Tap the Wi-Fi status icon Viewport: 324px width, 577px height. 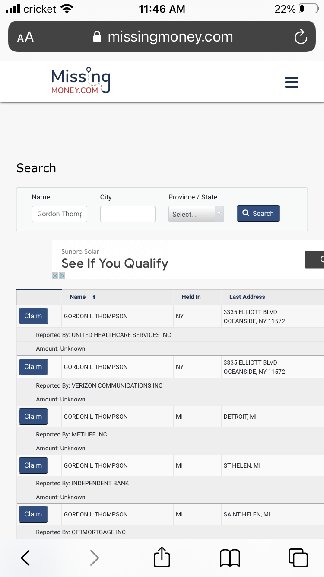(67, 9)
